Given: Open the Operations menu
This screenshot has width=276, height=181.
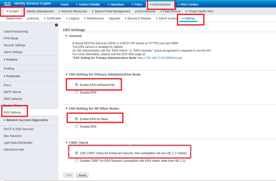Looking at the screenshot, I should click(116, 4).
